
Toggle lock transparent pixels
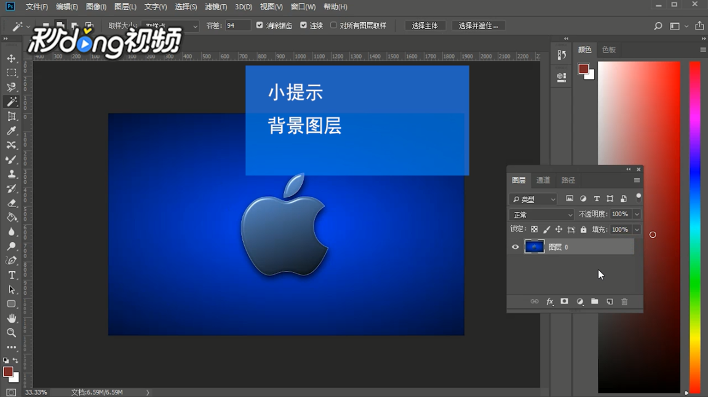[x=534, y=229]
